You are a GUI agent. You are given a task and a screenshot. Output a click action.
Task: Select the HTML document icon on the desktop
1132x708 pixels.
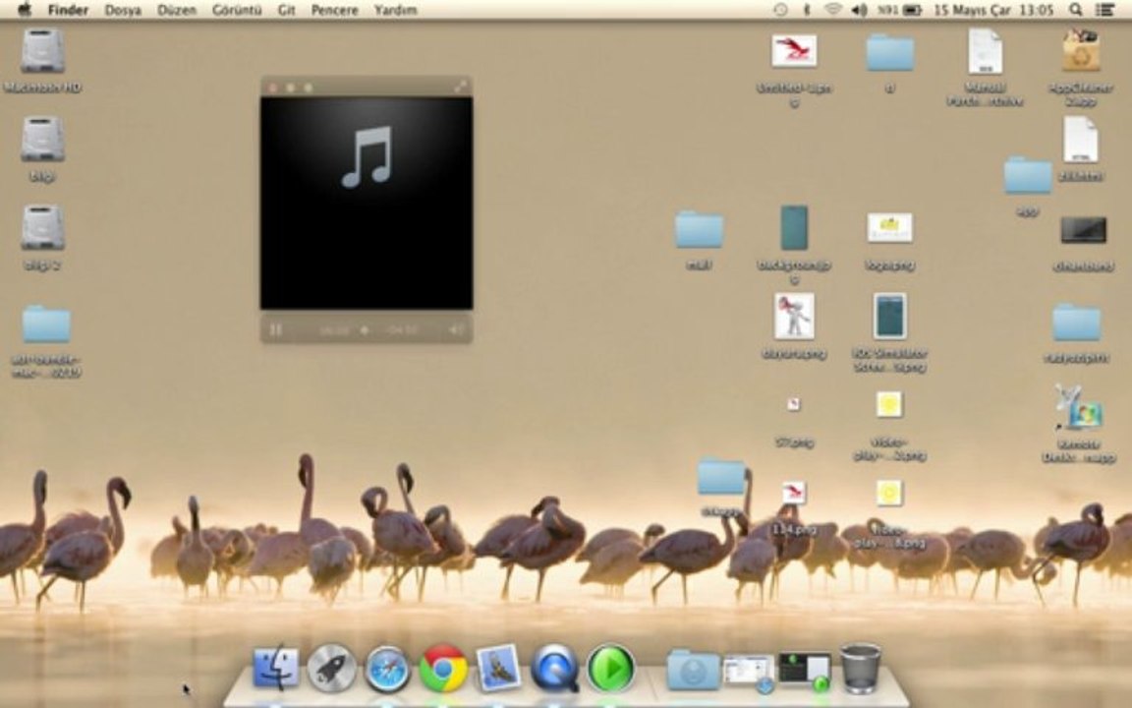[x=1080, y=140]
